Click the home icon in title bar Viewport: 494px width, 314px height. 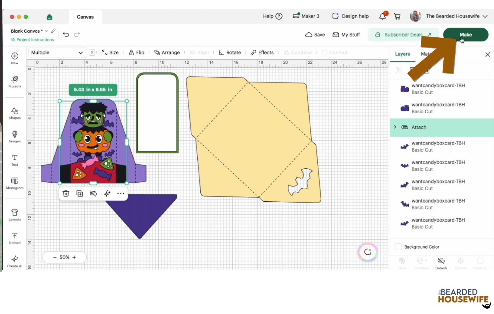point(49,17)
